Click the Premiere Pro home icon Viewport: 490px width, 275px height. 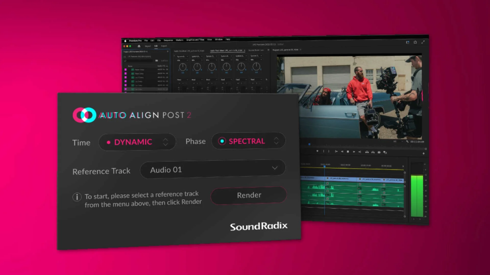pos(139,46)
